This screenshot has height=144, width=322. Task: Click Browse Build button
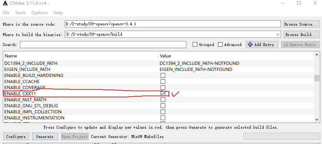pyautogui.click(x=301, y=35)
